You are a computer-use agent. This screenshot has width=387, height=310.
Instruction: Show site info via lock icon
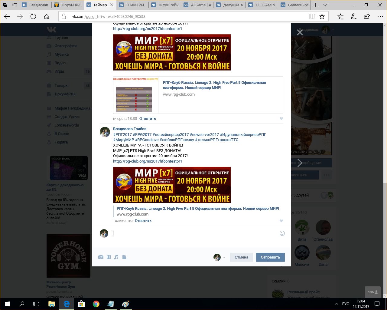coord(64,17)
